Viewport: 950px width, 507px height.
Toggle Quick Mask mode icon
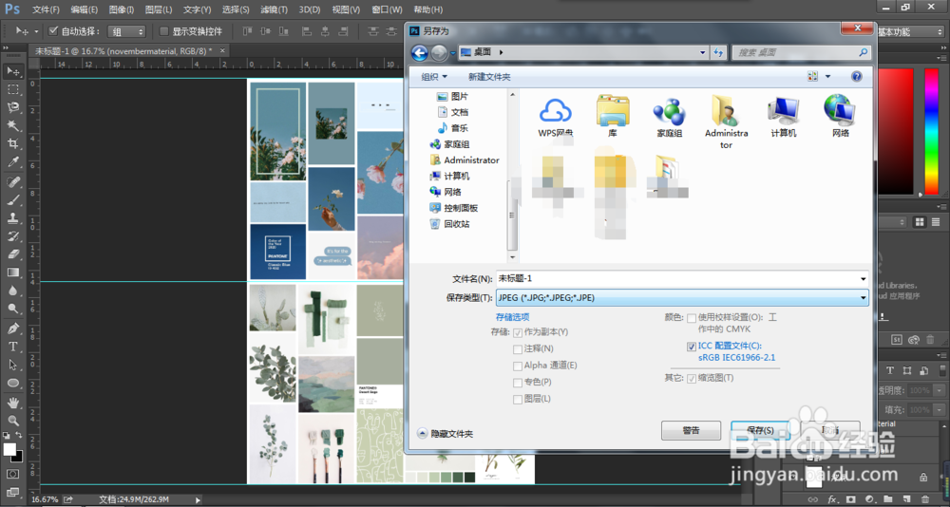[x=12, y=474]
